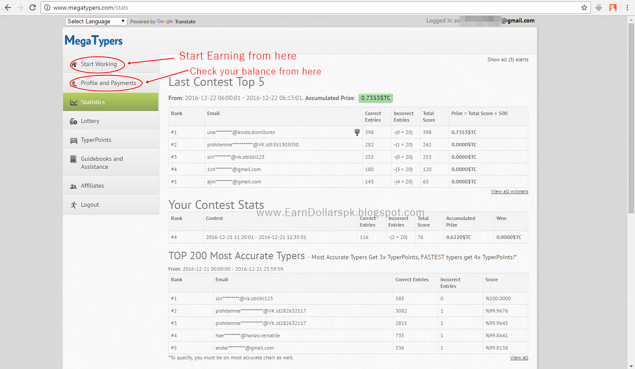This screenshot has width=635, height=369.
Task: Click the Guidebooks book icon
Action: [x=74, y=159]
